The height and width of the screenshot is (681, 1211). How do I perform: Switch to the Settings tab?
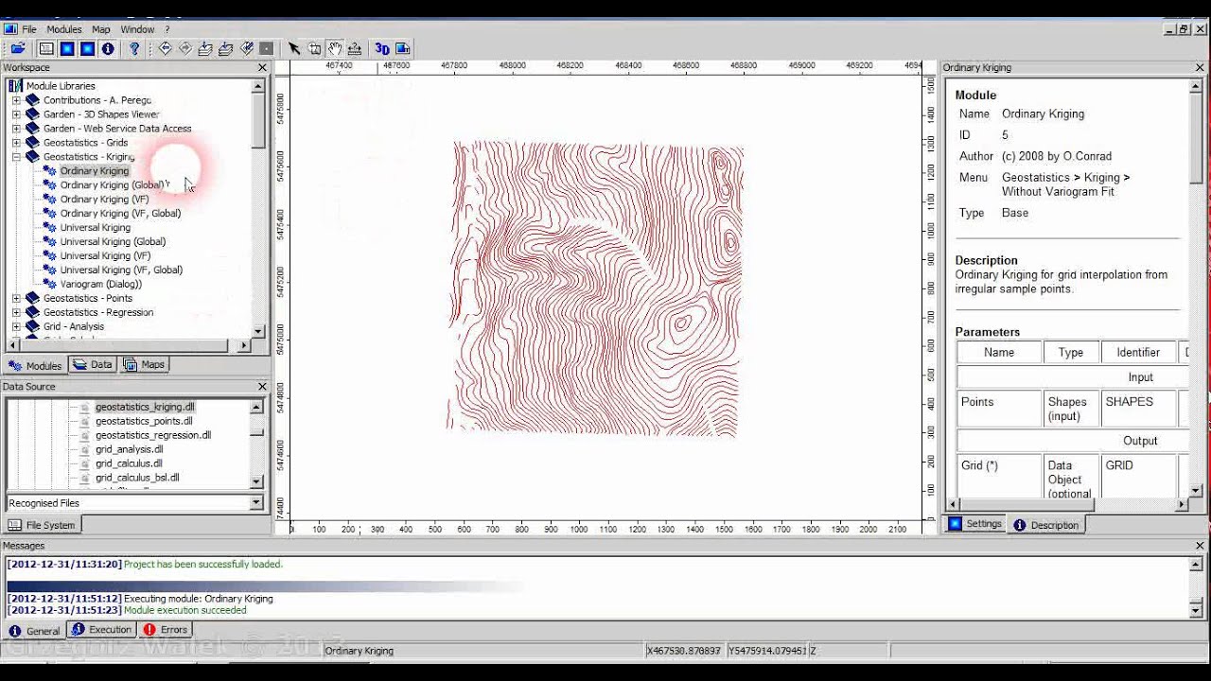point(975,524)
